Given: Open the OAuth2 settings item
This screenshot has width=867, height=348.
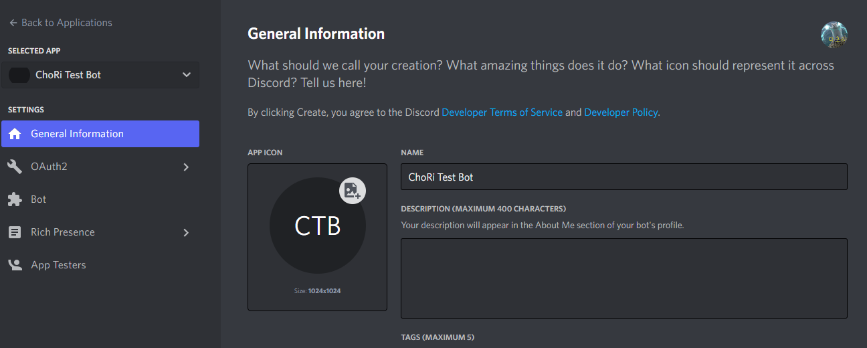Looking at the screenshot, I should [100, 167].
